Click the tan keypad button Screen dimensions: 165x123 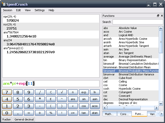[84, 113]
